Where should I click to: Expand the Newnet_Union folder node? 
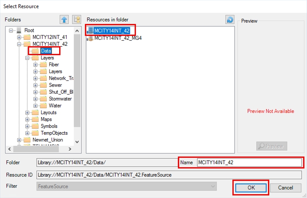click(19, 140)
